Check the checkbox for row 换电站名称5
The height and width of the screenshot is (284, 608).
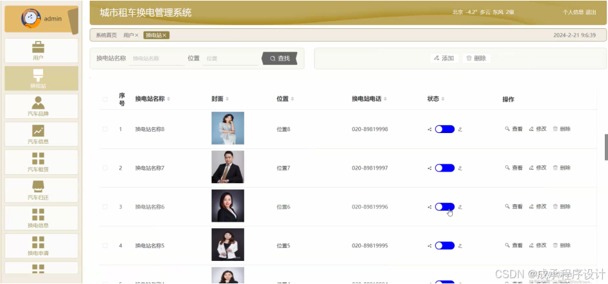pyautogui.click(x=105, y=245)
